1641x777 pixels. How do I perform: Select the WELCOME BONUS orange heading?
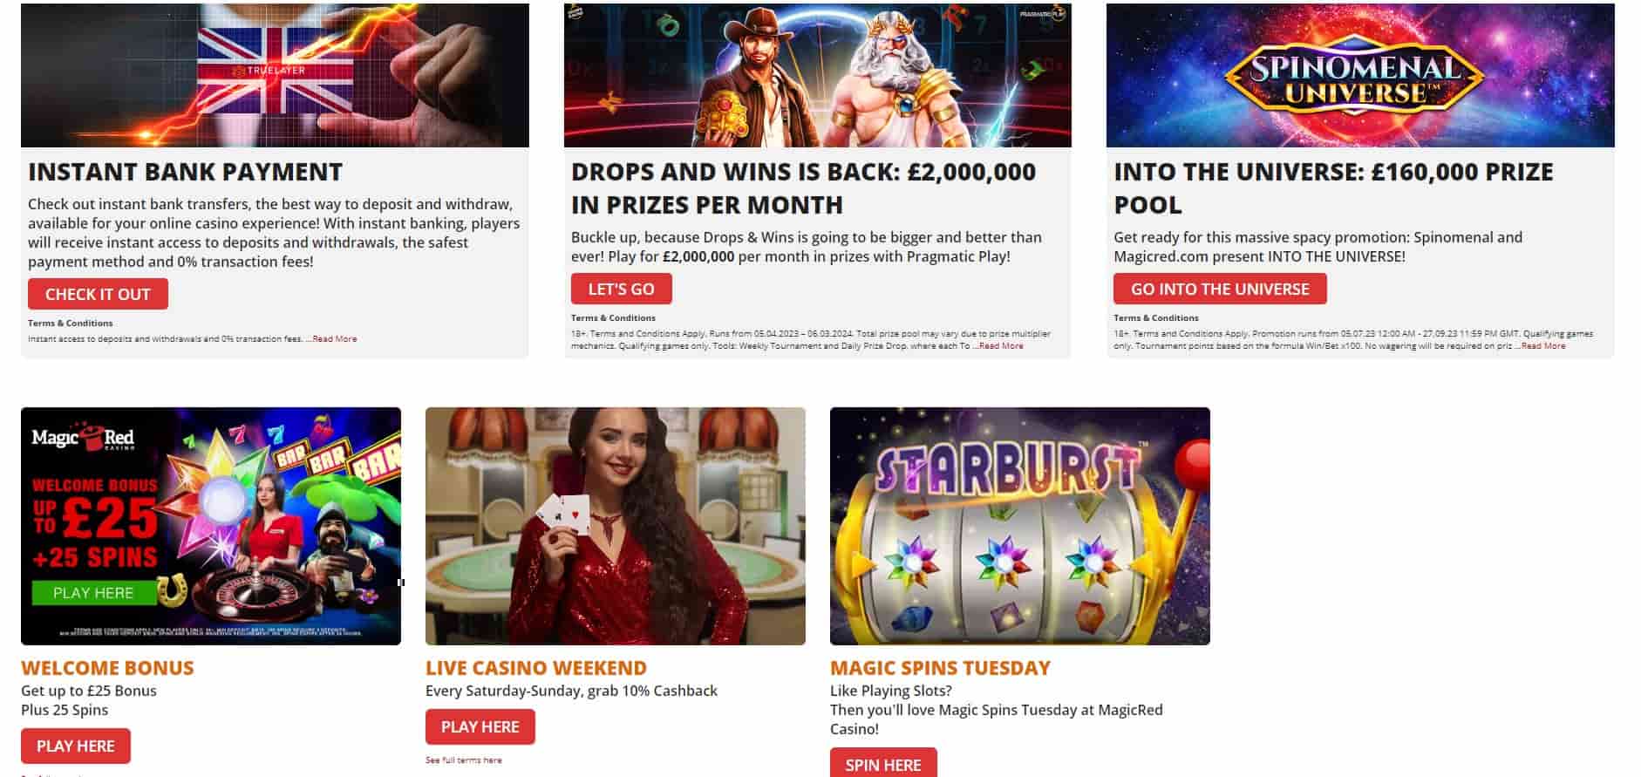click(x=107, y=668)
